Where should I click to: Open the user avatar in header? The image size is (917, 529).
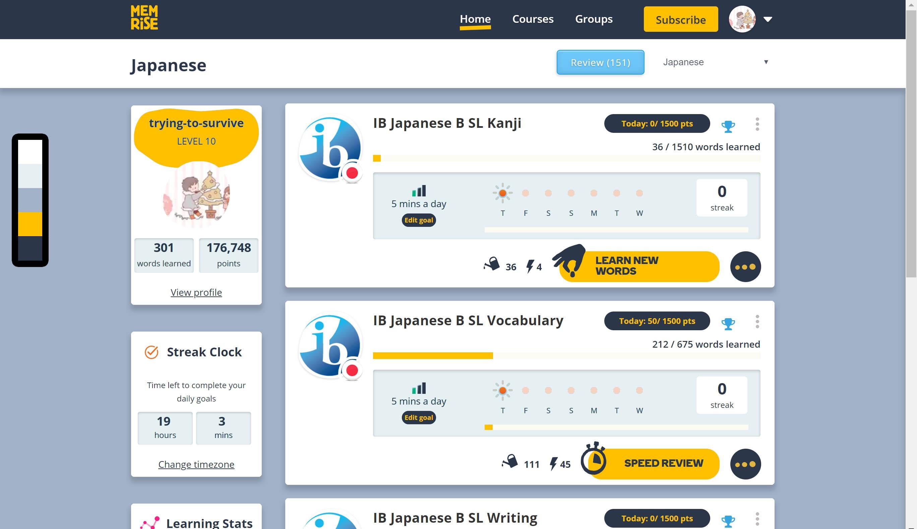point(742,19)
